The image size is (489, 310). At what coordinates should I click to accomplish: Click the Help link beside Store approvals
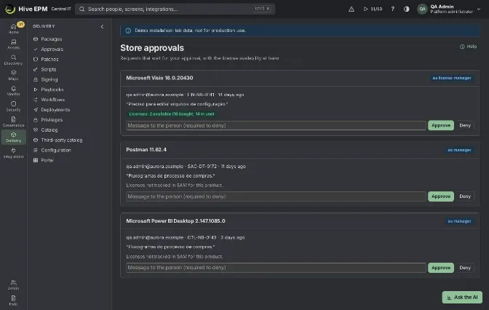pyautogui.click(x=468, y=47)
